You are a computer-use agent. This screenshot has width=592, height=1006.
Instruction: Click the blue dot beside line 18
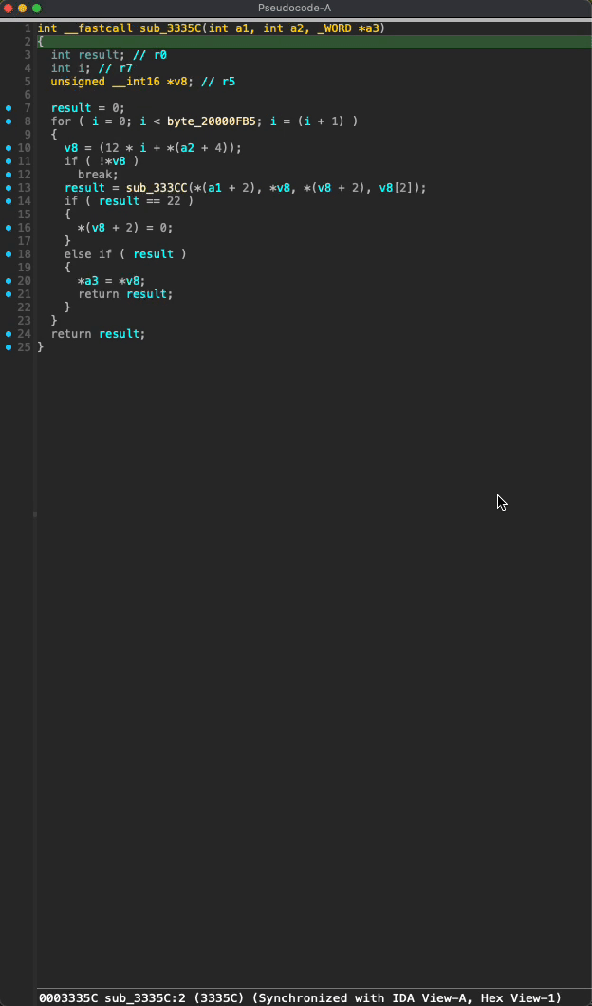click(9, 254)
